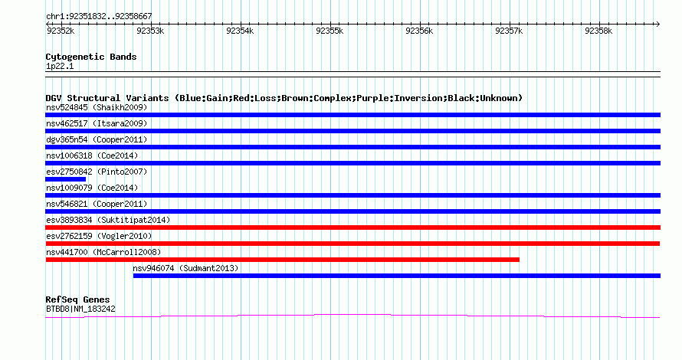Viewport: 682px width, 360px height.
Task: Click the 92357k ruler mark
Action: 509,31
